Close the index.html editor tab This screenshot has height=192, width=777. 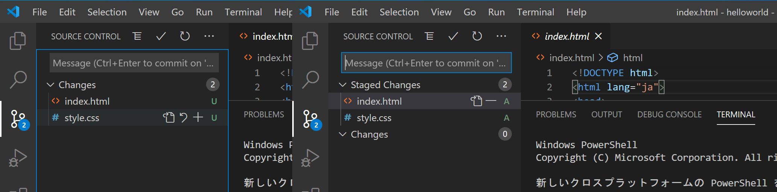(598, 36)
